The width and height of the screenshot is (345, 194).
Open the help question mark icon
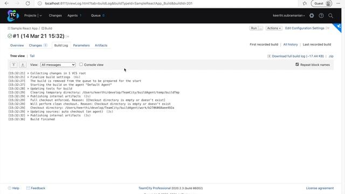click(321, 16)
